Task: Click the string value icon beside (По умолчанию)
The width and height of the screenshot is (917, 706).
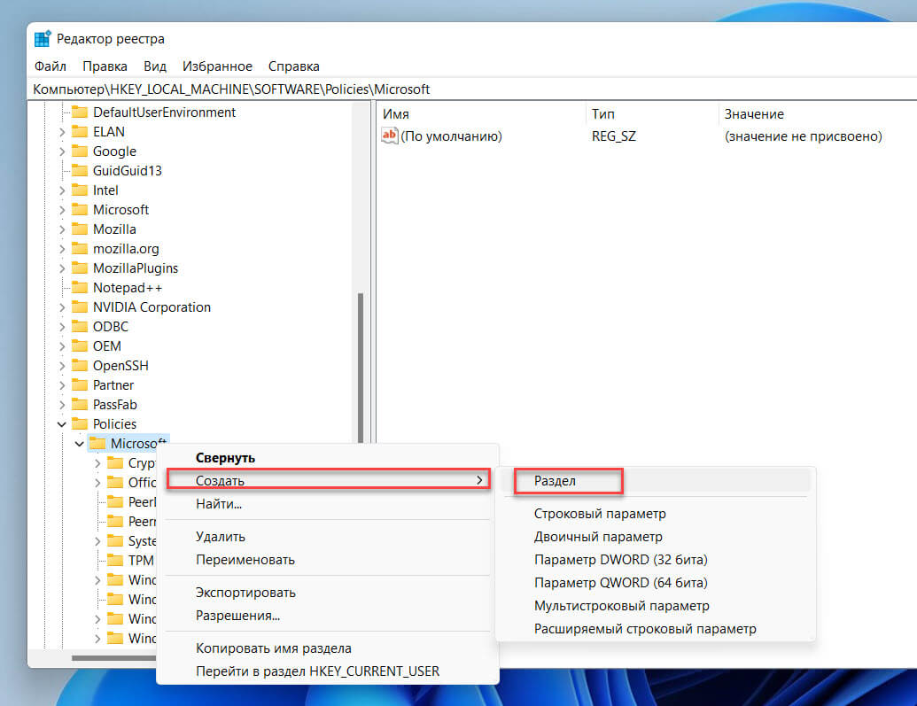Action: pos(390,136)
